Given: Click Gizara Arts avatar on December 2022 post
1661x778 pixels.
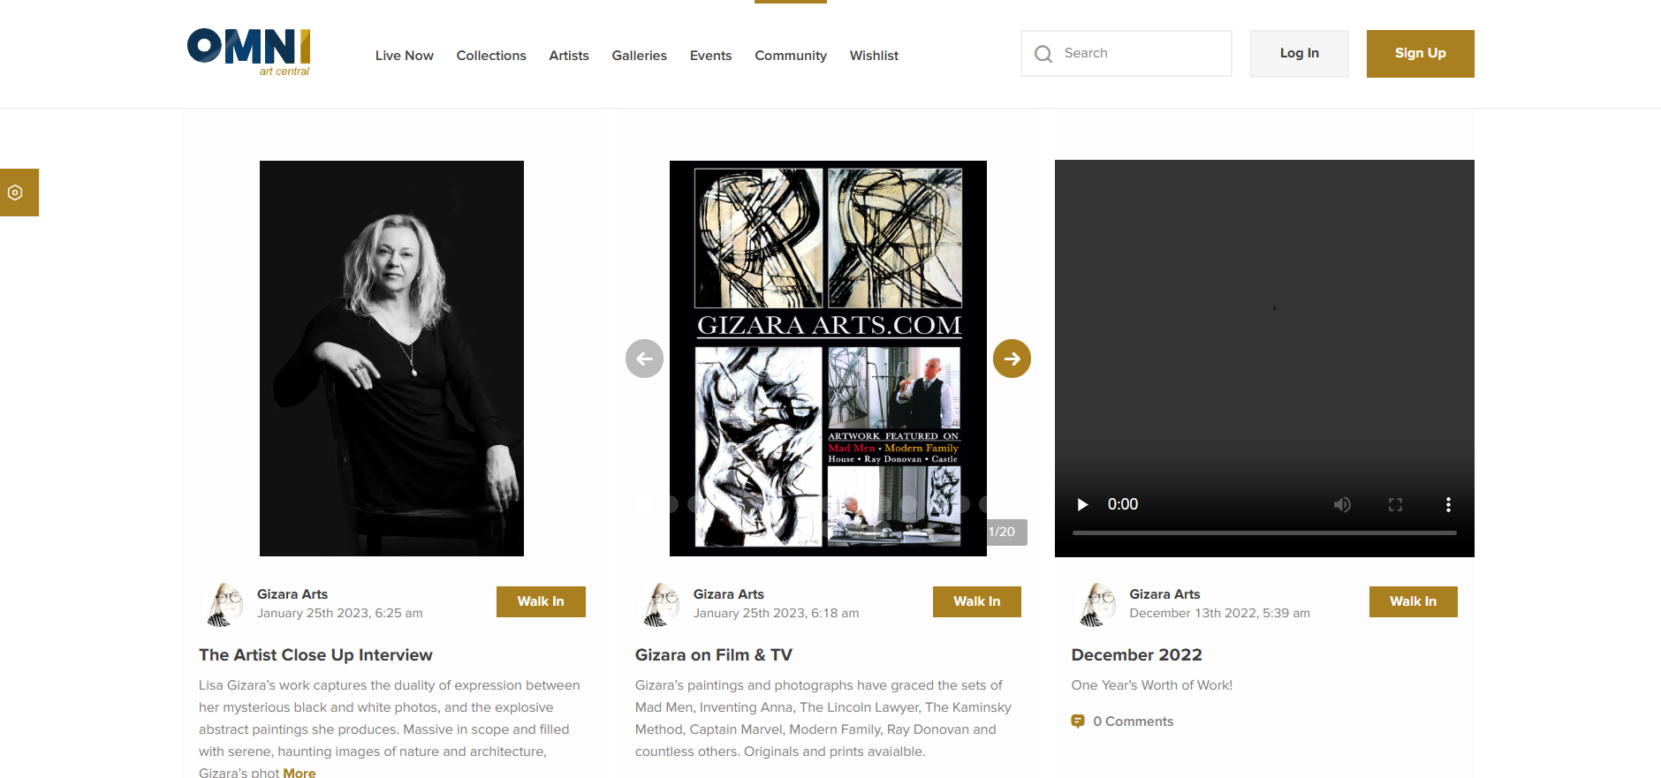Looking at the screenshot, I should coord(1096,604).
